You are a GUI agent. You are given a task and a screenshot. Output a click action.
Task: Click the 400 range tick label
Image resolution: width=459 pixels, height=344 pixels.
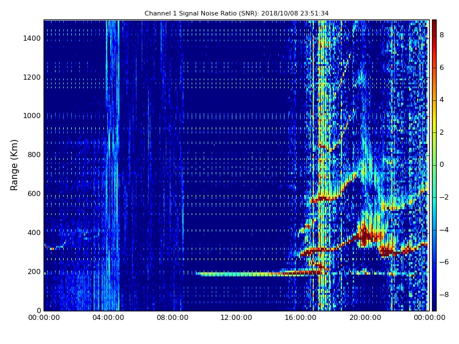[34, 233]
